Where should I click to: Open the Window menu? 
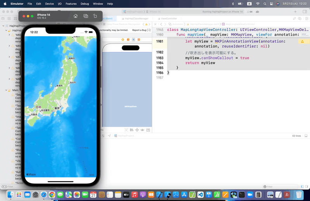[98, 4]
